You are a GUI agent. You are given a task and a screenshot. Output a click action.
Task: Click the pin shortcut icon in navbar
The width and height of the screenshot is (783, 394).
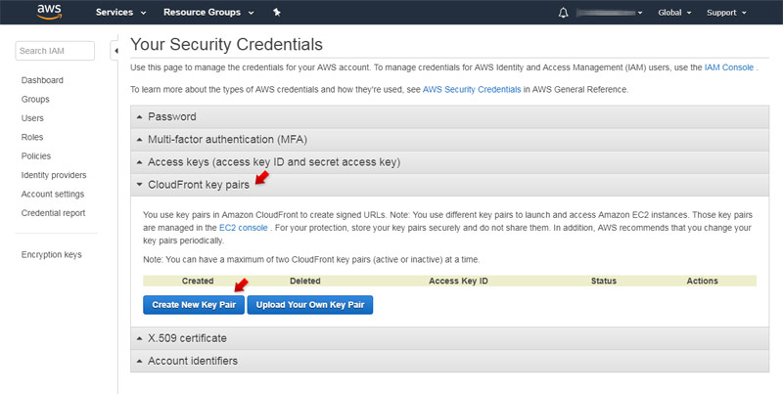(277, 13)
